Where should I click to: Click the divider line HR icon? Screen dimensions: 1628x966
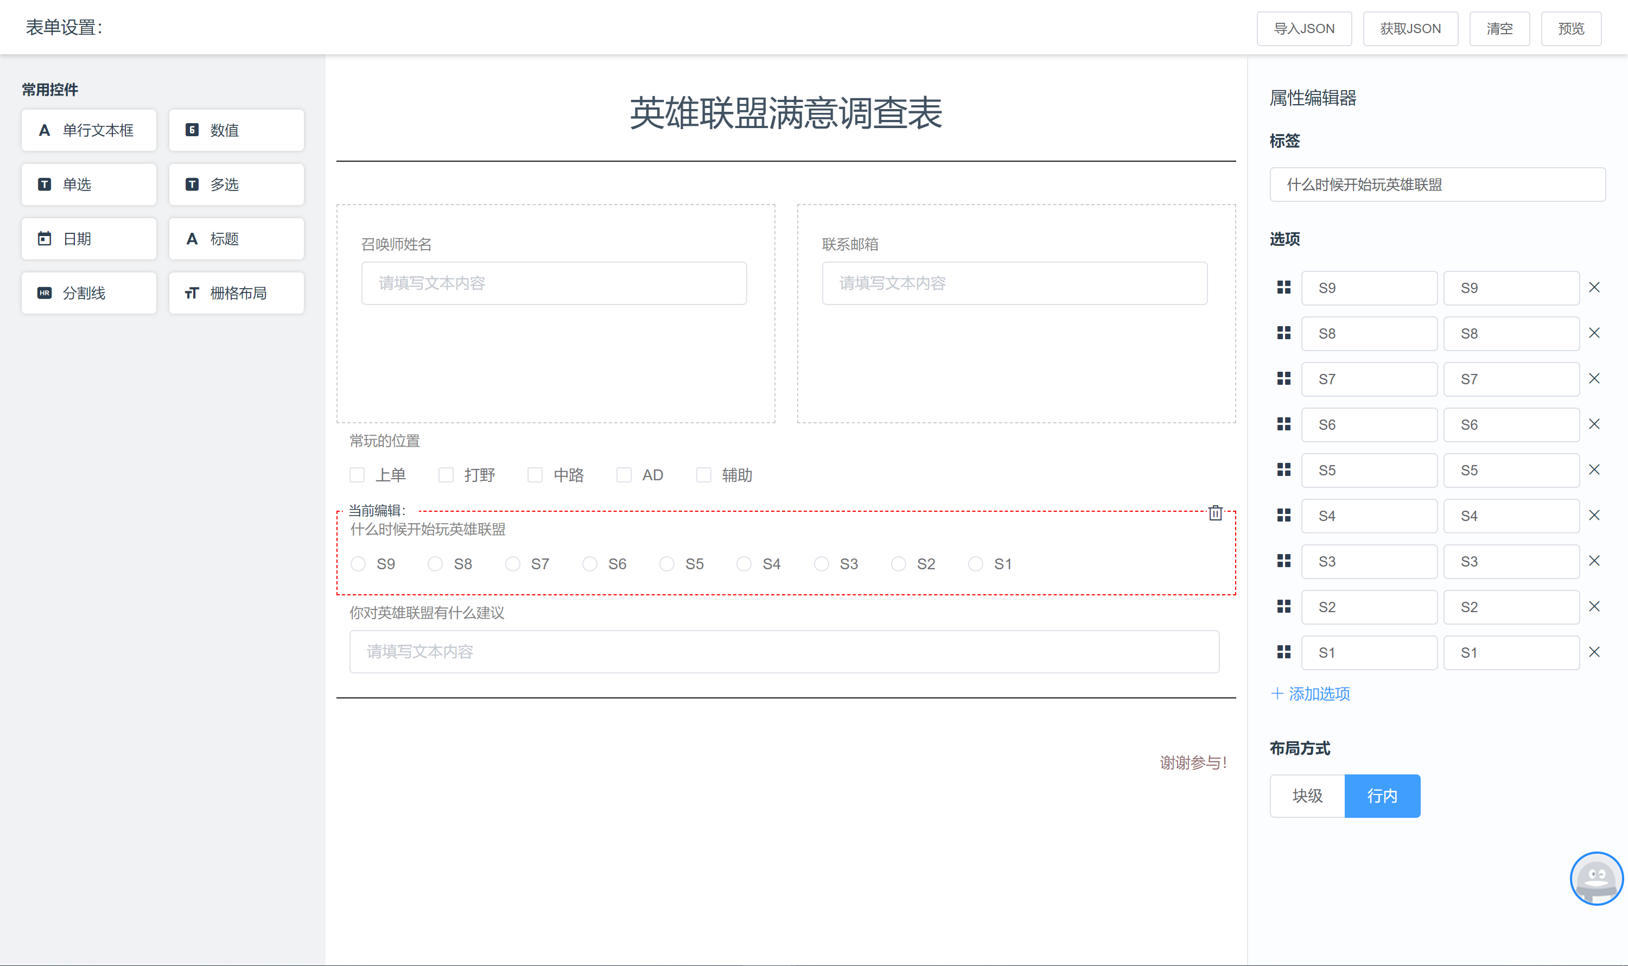[44, 293]
